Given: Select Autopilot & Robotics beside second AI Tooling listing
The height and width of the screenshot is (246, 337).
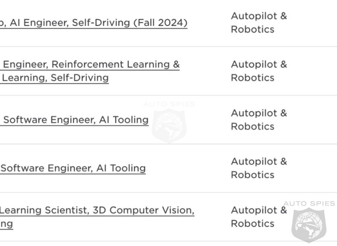Looking at the screenshot, I should click(x=259, y=168).
